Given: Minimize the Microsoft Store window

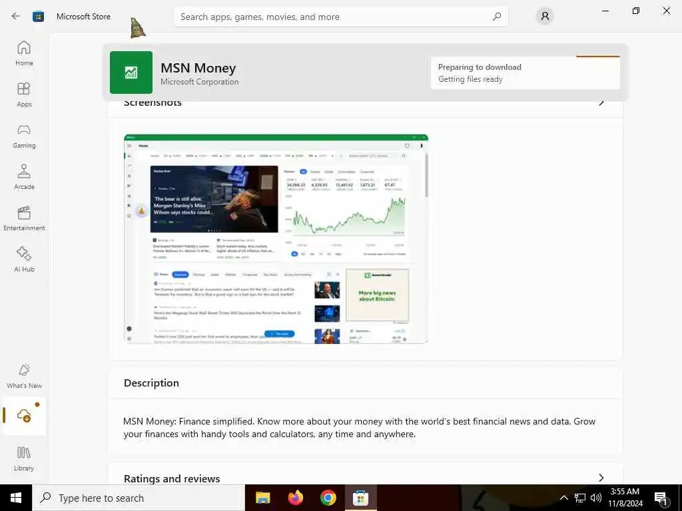Looking at the screenshot, I should coord(605,11).
